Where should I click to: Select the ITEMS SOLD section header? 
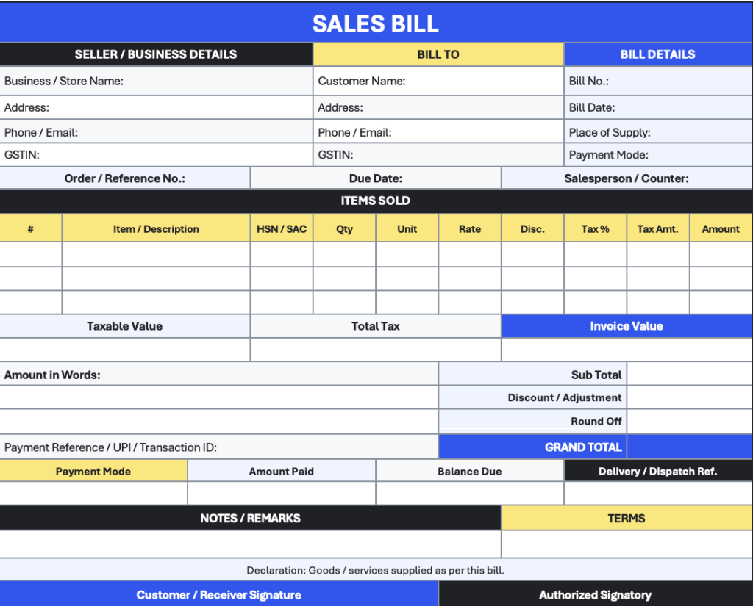(x=376, y=201)
